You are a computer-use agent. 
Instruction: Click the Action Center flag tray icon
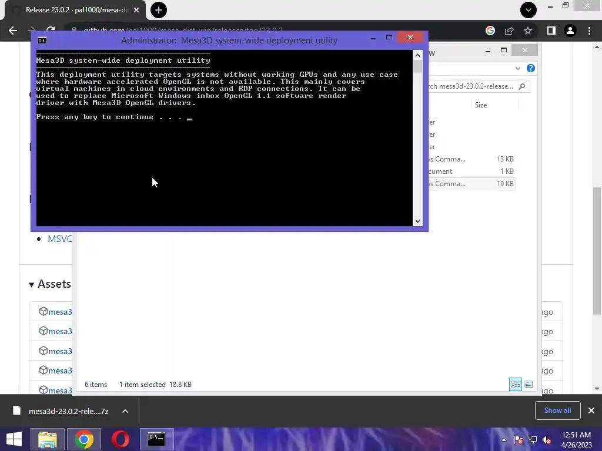(519, 440)
